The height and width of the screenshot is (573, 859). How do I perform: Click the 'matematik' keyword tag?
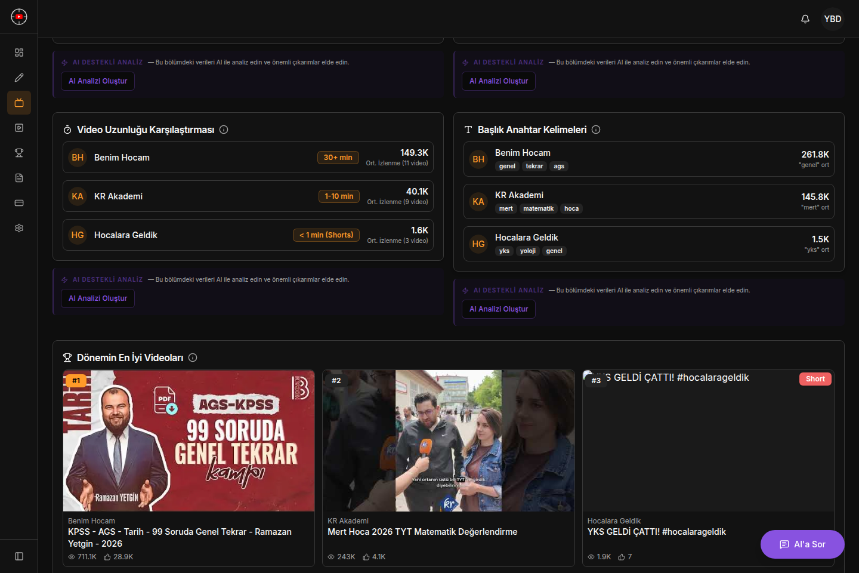coord(539,209)
